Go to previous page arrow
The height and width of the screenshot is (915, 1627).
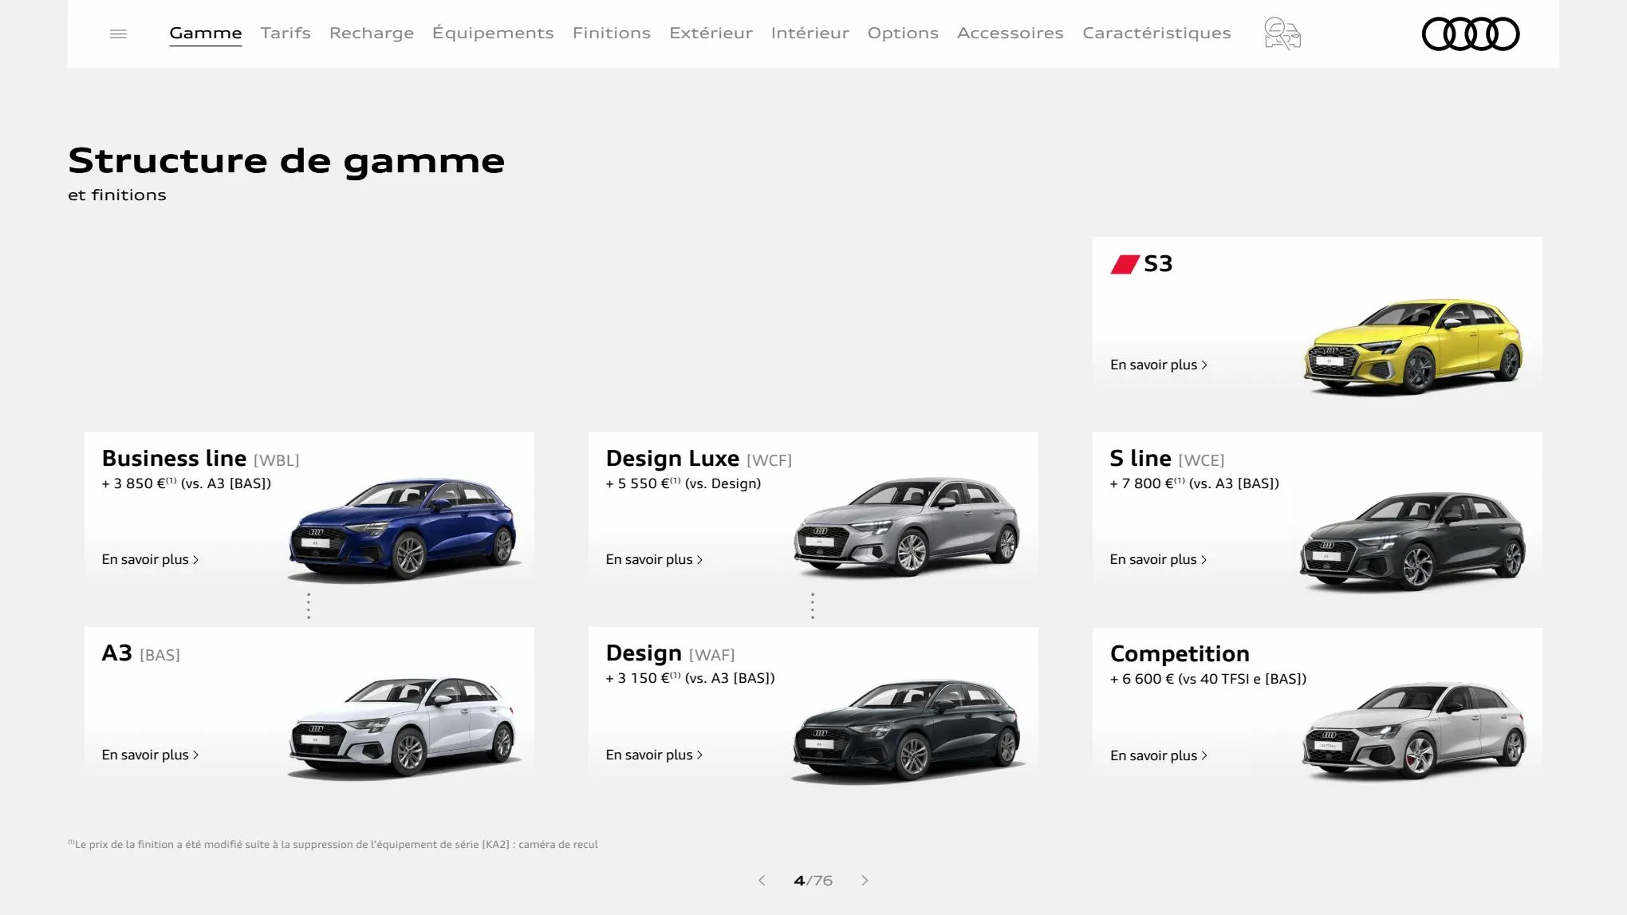tap(762, 881)
